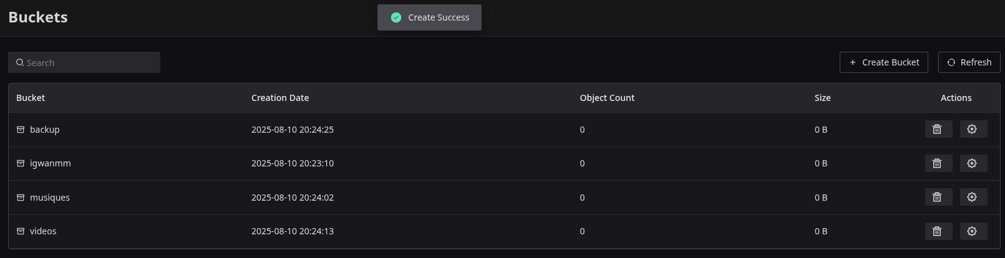Focus the bucket Search field
This screenshot has height=258, width=1005.
pyautogui.click(x=84, y=62)
